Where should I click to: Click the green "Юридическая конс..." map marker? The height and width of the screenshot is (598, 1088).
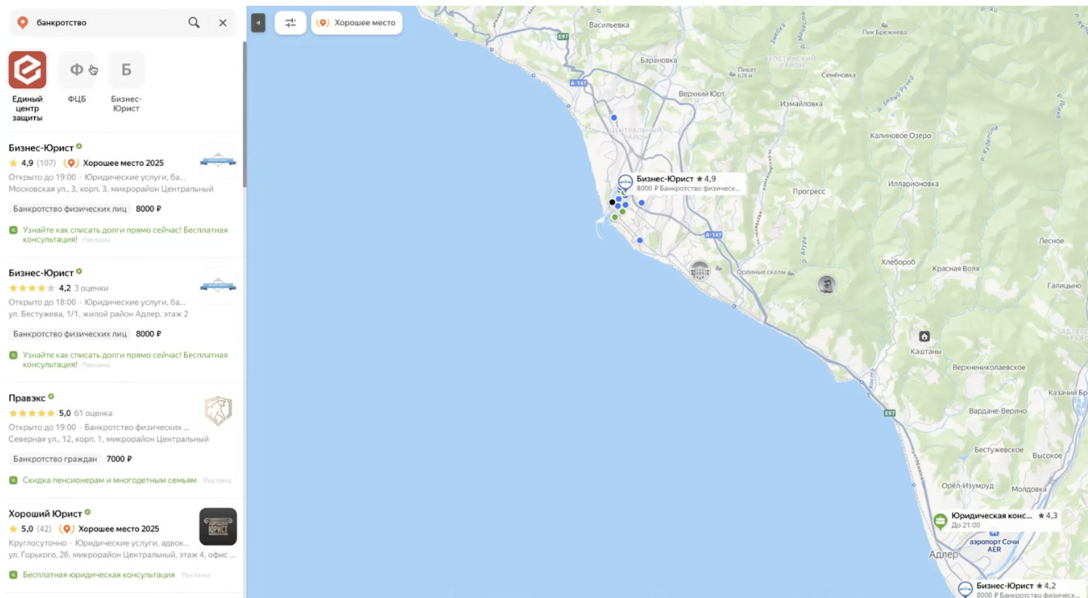tap(941, 520)
